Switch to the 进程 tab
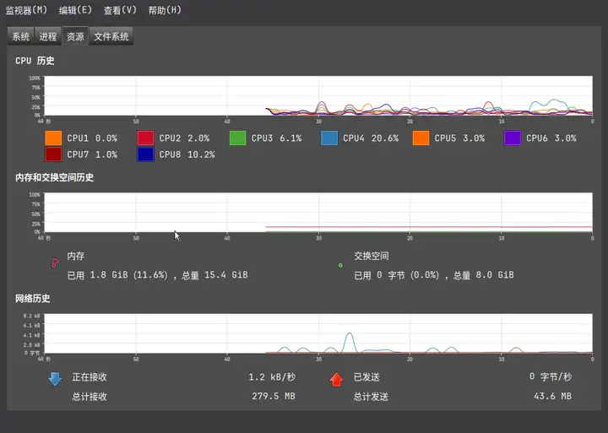 (x=48, y=36)
